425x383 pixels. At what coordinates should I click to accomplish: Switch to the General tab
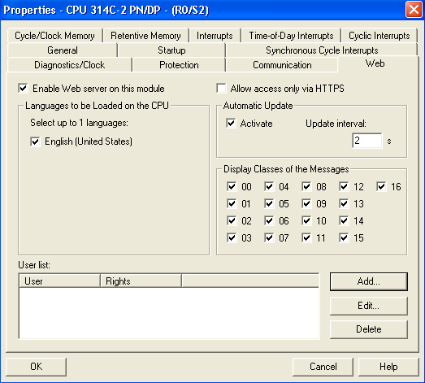(x=63, y=50)
